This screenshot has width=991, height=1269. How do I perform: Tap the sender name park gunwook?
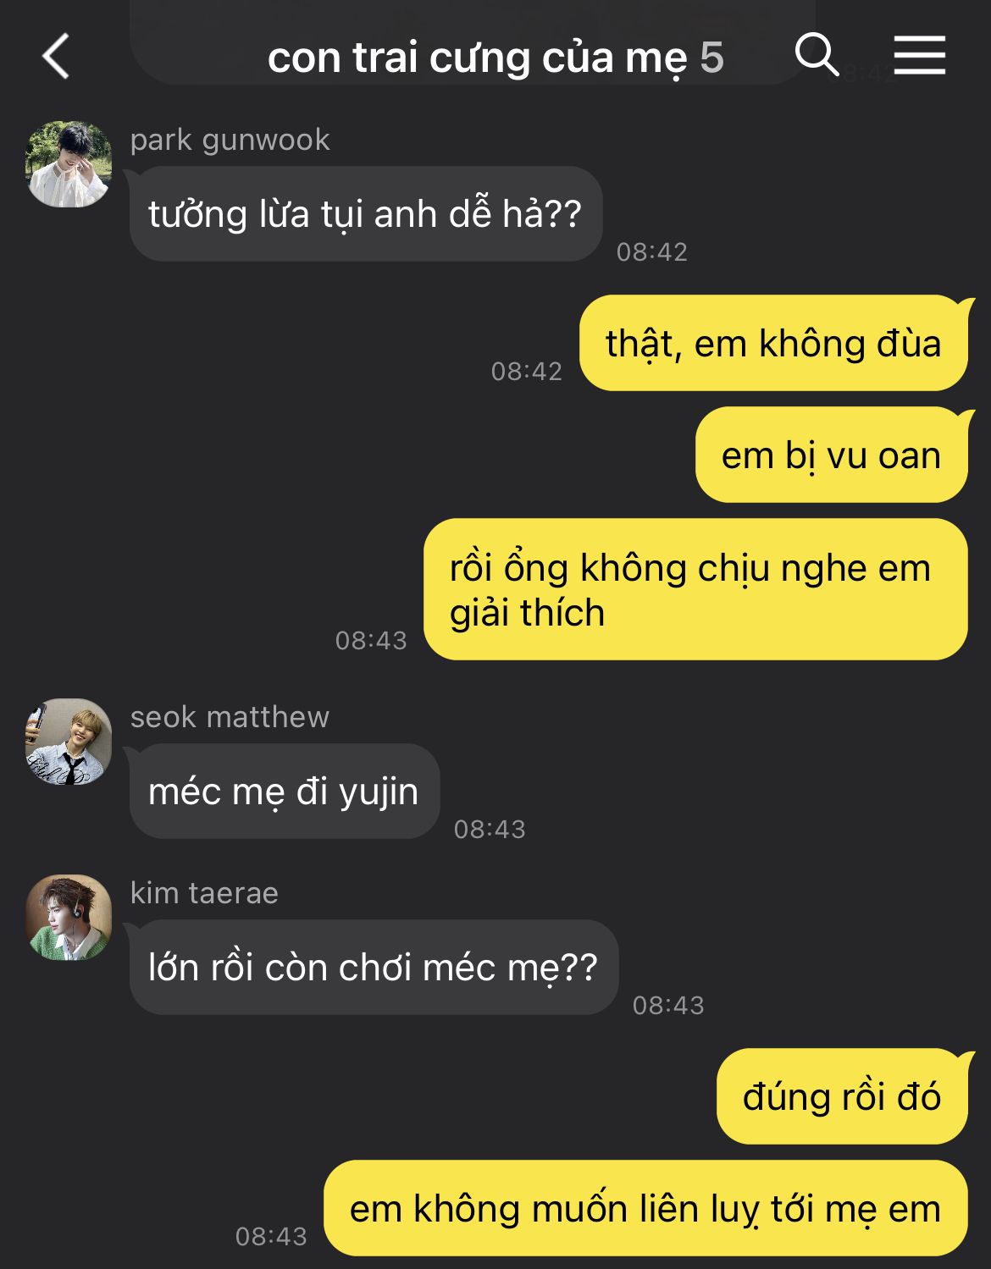pos(230,140)
